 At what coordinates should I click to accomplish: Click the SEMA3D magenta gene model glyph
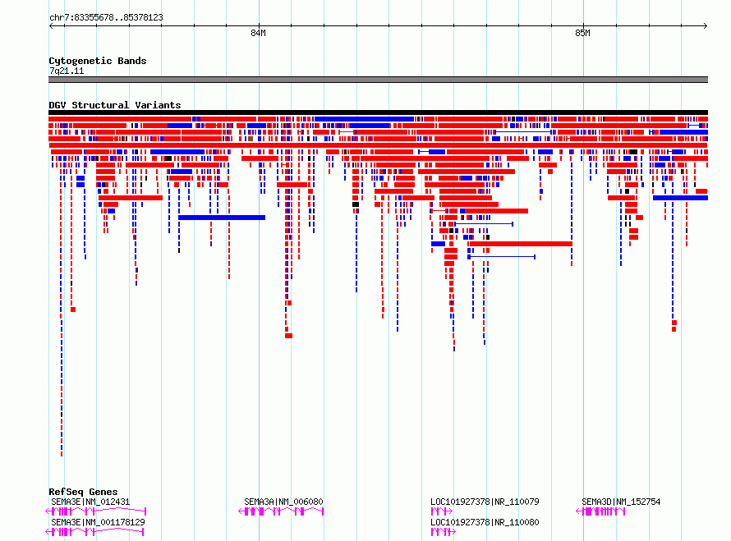600,511
